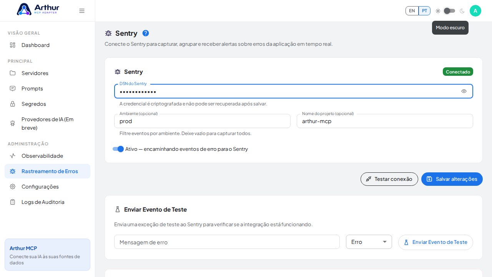Click the Configurações gear icon

coord(13,187)
